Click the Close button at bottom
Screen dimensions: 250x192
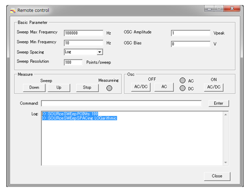tap(217, 176)
